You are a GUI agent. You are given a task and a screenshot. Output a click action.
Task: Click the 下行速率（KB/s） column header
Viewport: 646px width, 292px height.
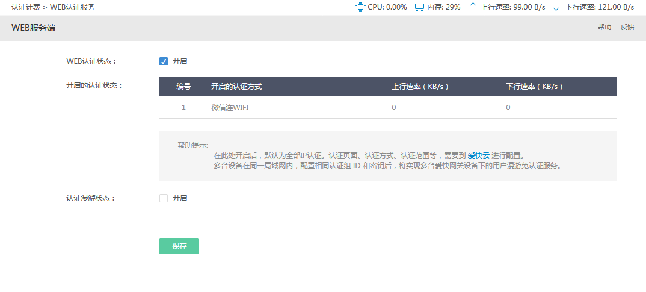[x=534, y=87]
